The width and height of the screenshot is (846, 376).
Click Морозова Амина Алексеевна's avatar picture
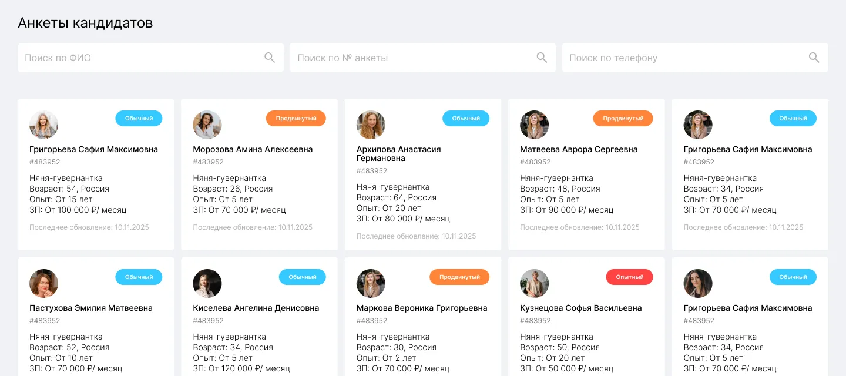click(x=207, y=125)
